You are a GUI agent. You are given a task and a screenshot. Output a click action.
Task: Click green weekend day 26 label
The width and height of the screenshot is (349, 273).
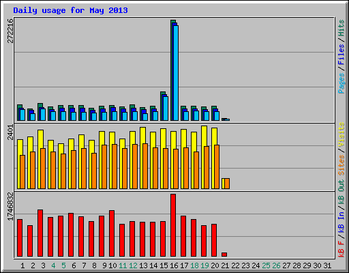(276, 265)
